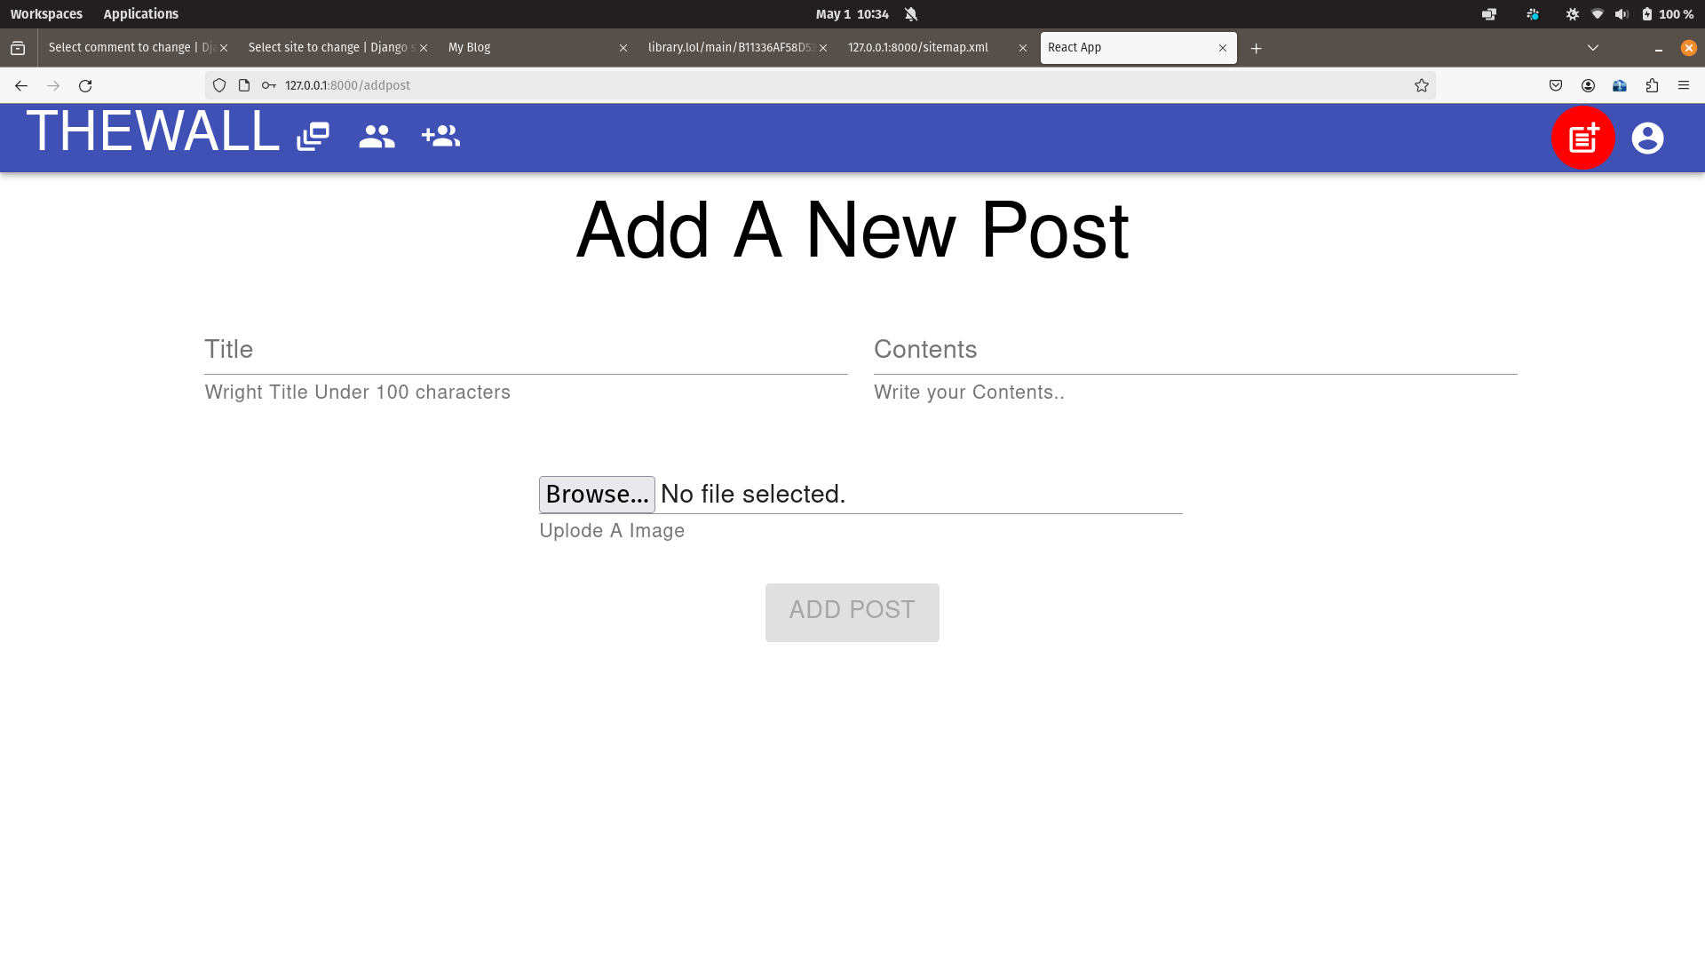
Task: Expand the list all tabs dropdown
Action: [x=1593, y=48]
